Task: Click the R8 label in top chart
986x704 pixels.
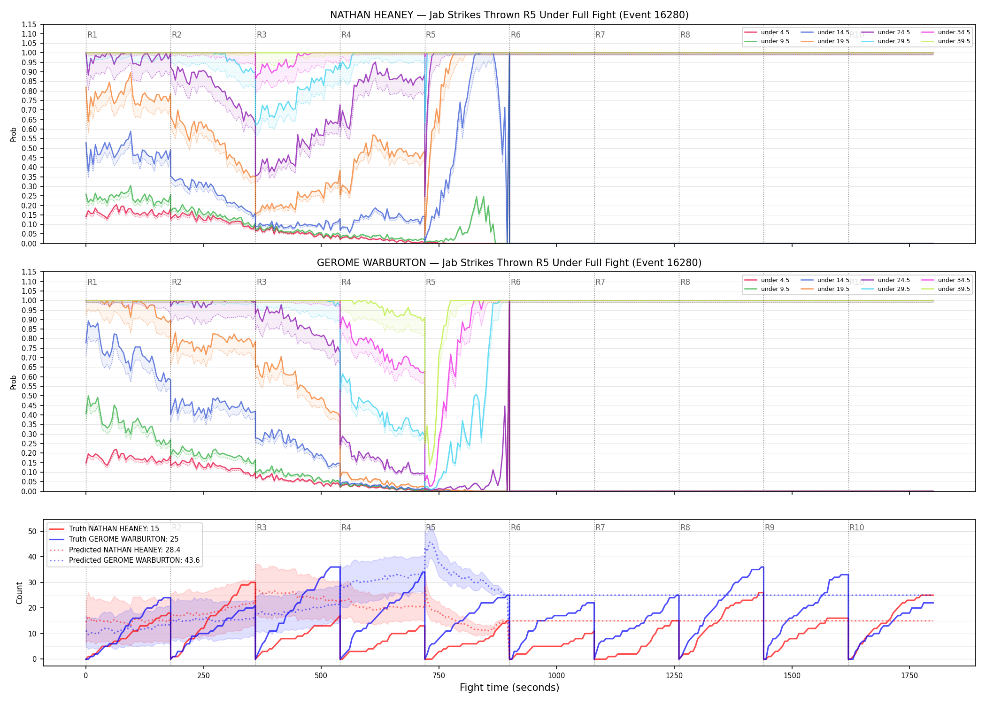Action: (685, 35)
